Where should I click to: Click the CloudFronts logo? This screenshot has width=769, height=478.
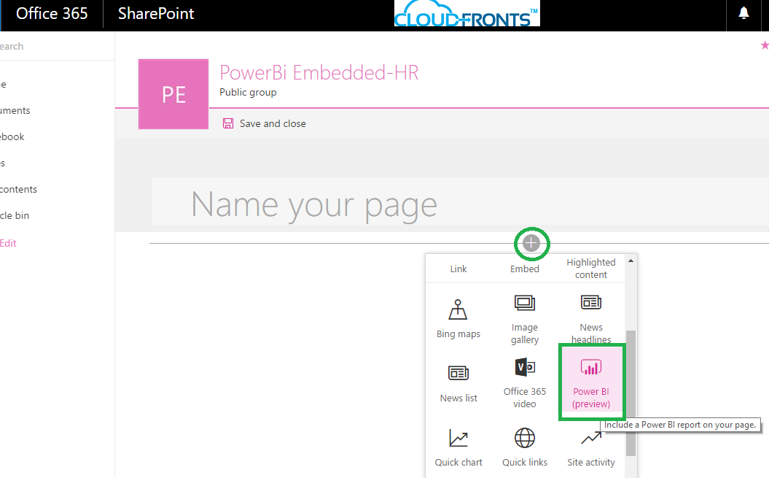[467, 13]
